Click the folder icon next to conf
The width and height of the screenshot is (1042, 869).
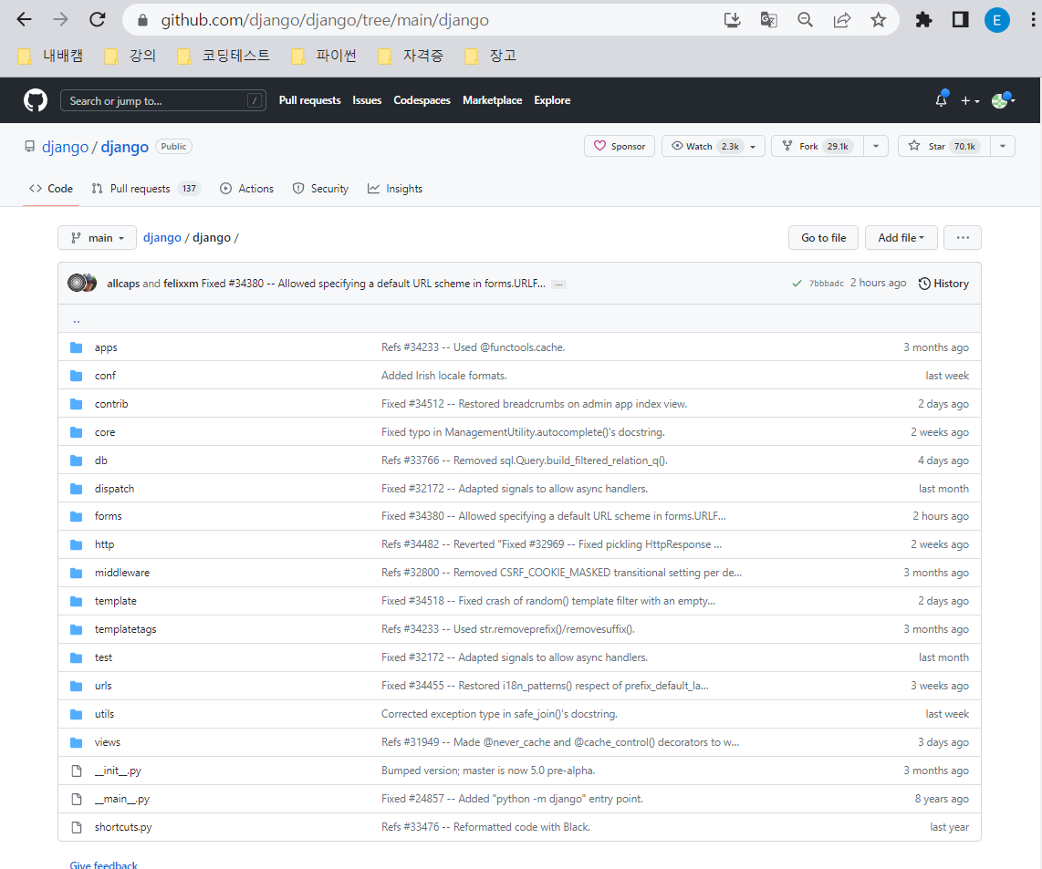(x=77, y=376)
